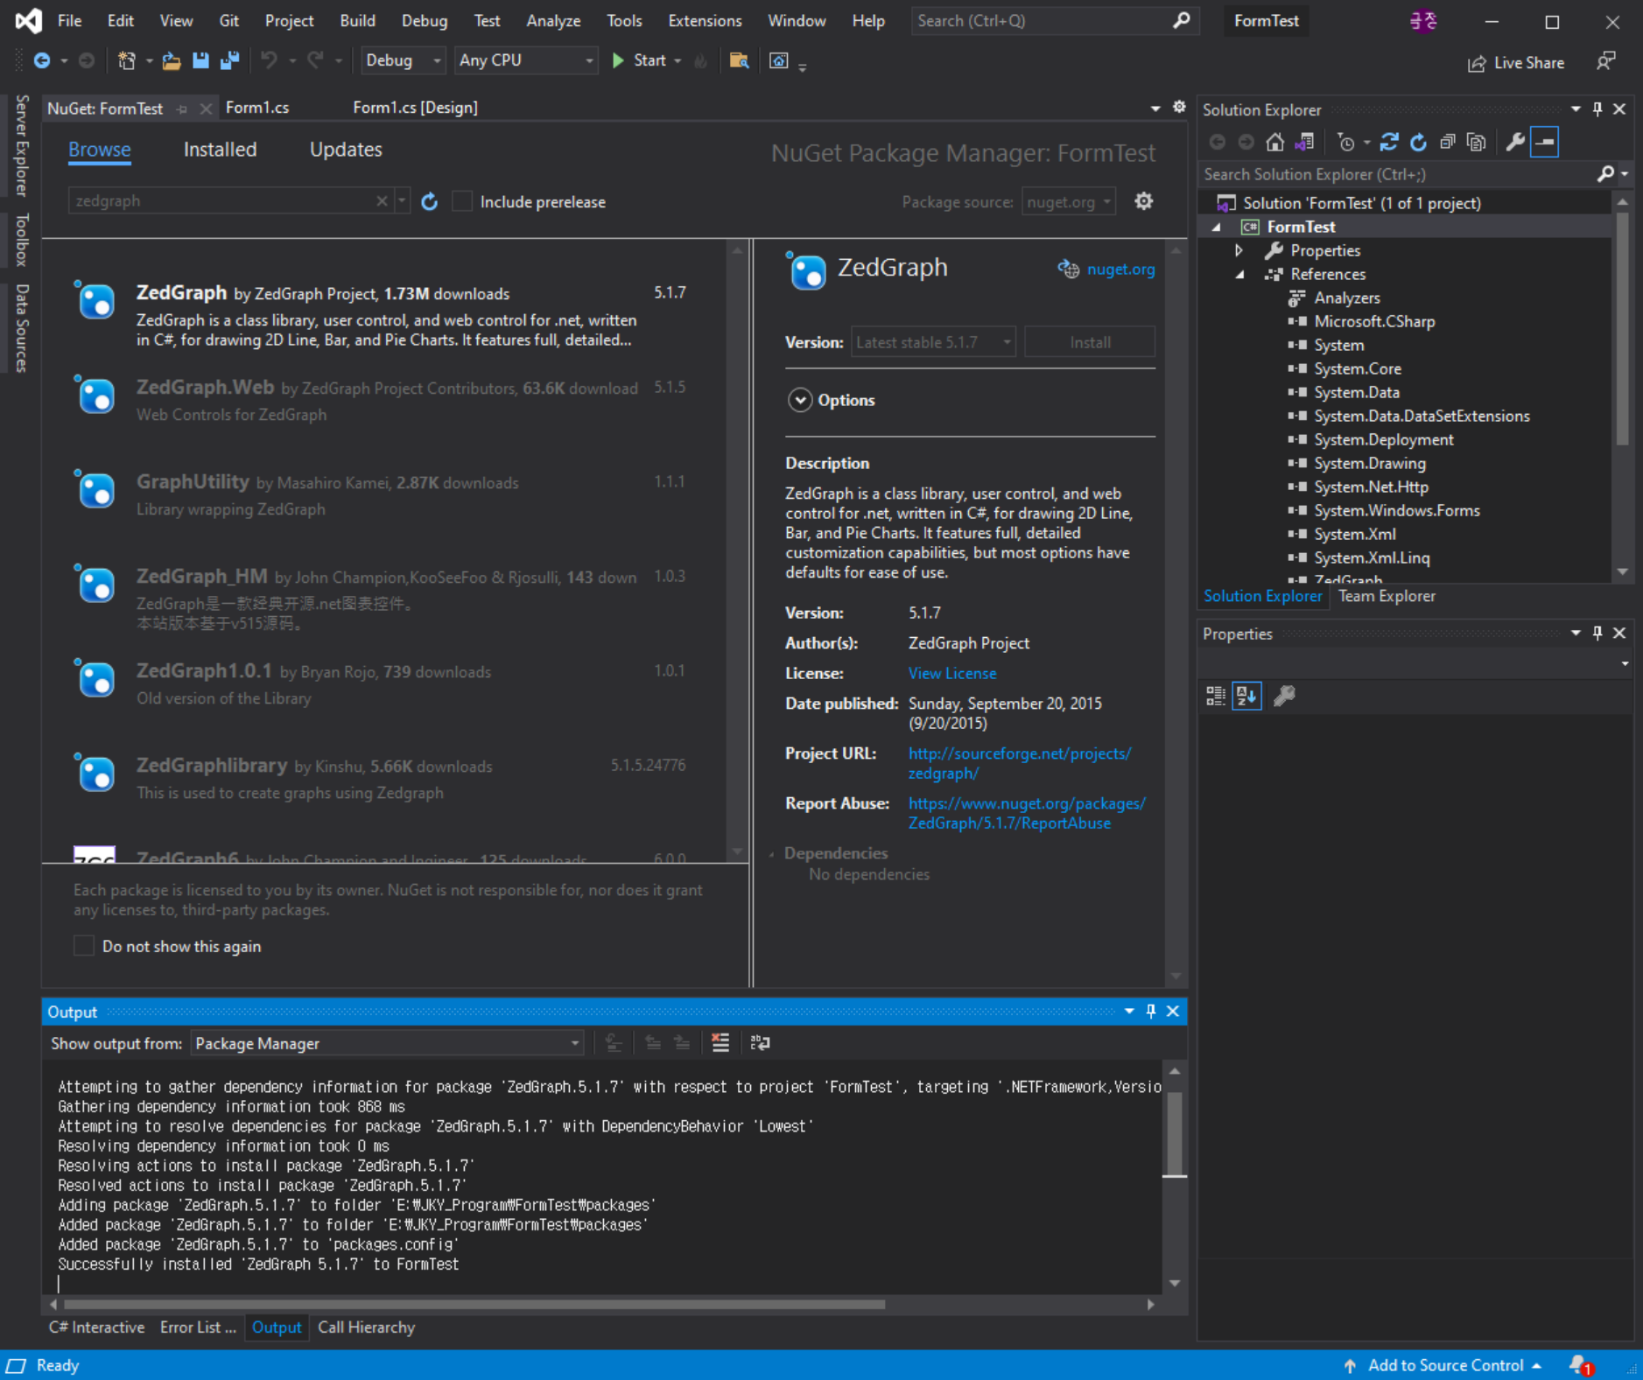
Task: Click the Output horizontal scrollbar thumb
Action: pyautogui.click(x=473, y=1304)
